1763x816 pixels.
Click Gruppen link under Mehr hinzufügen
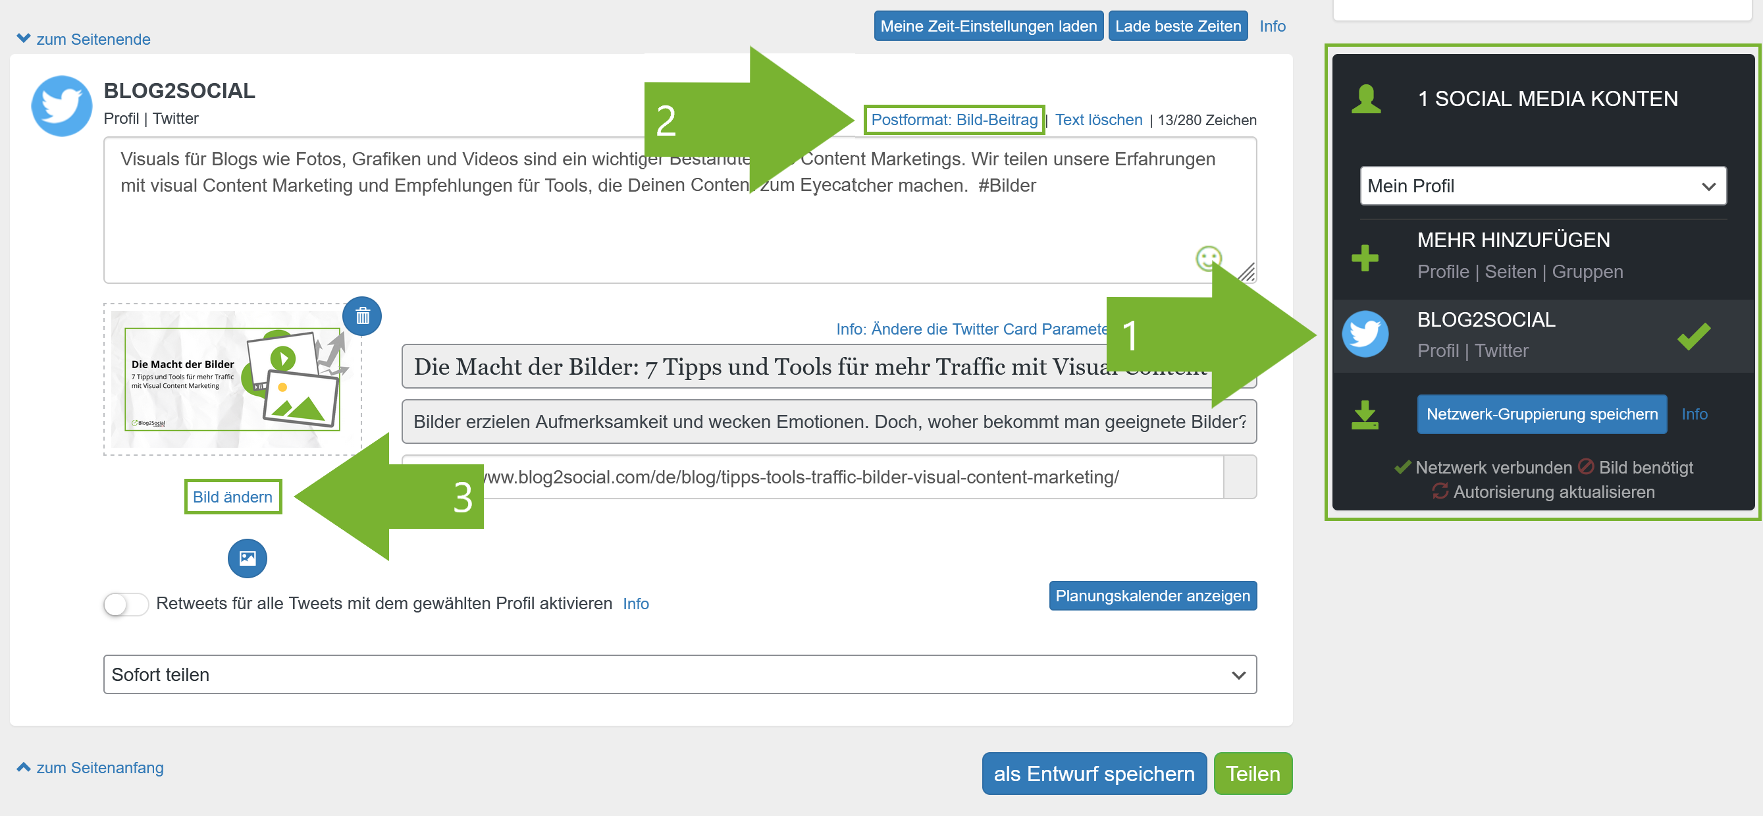[x=1587, y=272]
